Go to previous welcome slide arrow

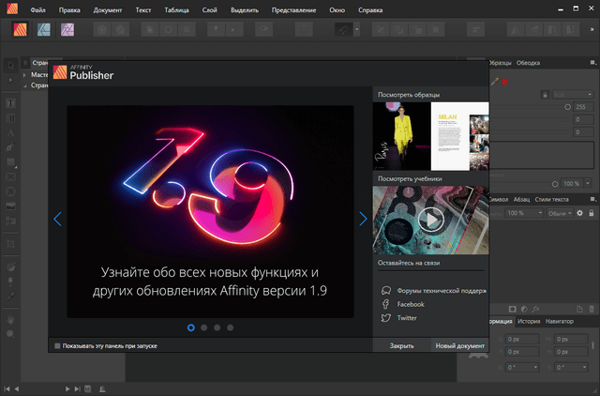coord(58,219)
